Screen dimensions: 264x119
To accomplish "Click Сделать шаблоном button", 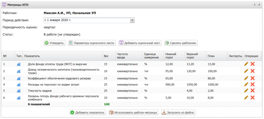I will tap(181, 43).
